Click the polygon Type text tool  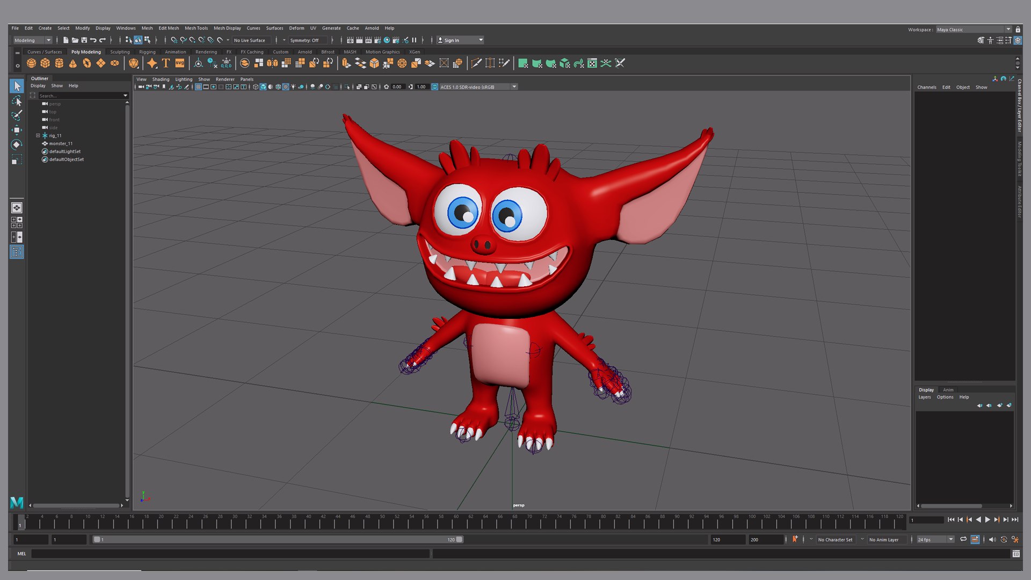[166, 63]
